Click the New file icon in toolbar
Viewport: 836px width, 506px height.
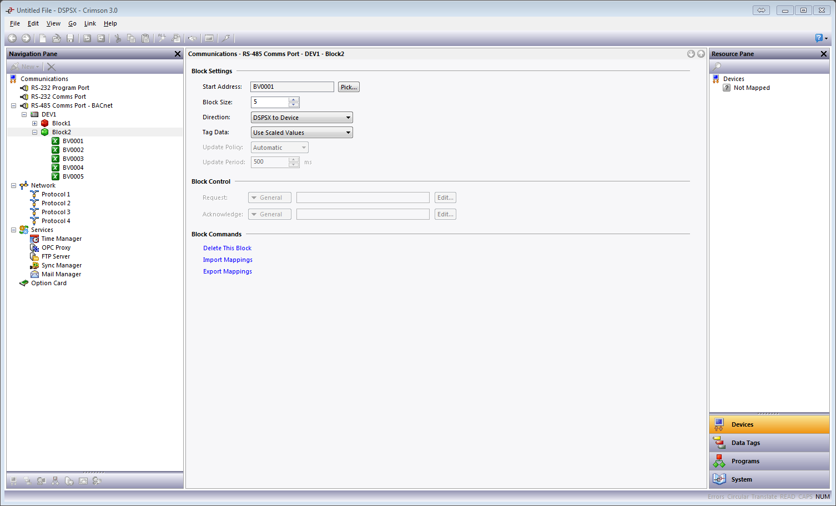43,38
